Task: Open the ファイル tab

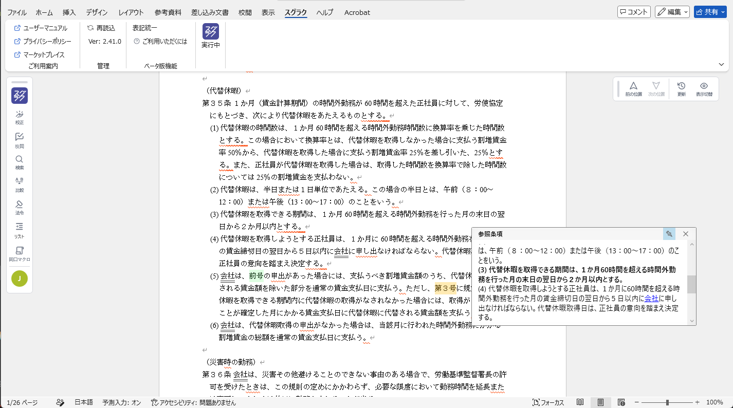Action: coord(17,12)
